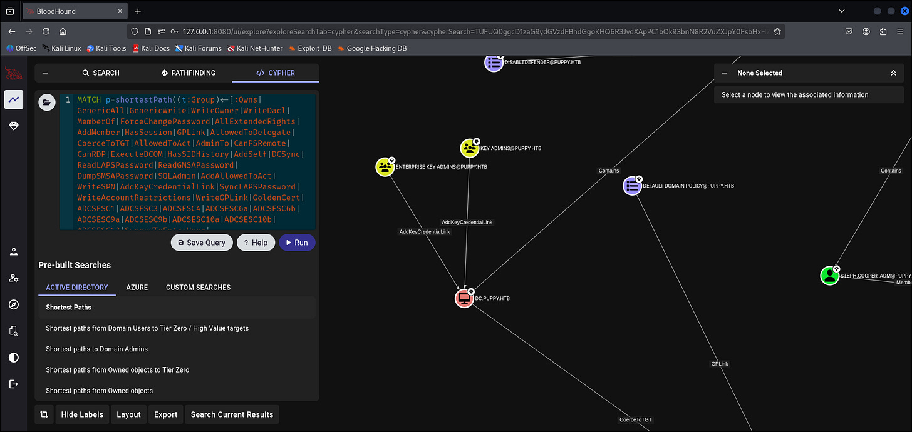Switch to the SEARCH tab
The height and width of the screenshot is (432, 912).
point(101,73)
